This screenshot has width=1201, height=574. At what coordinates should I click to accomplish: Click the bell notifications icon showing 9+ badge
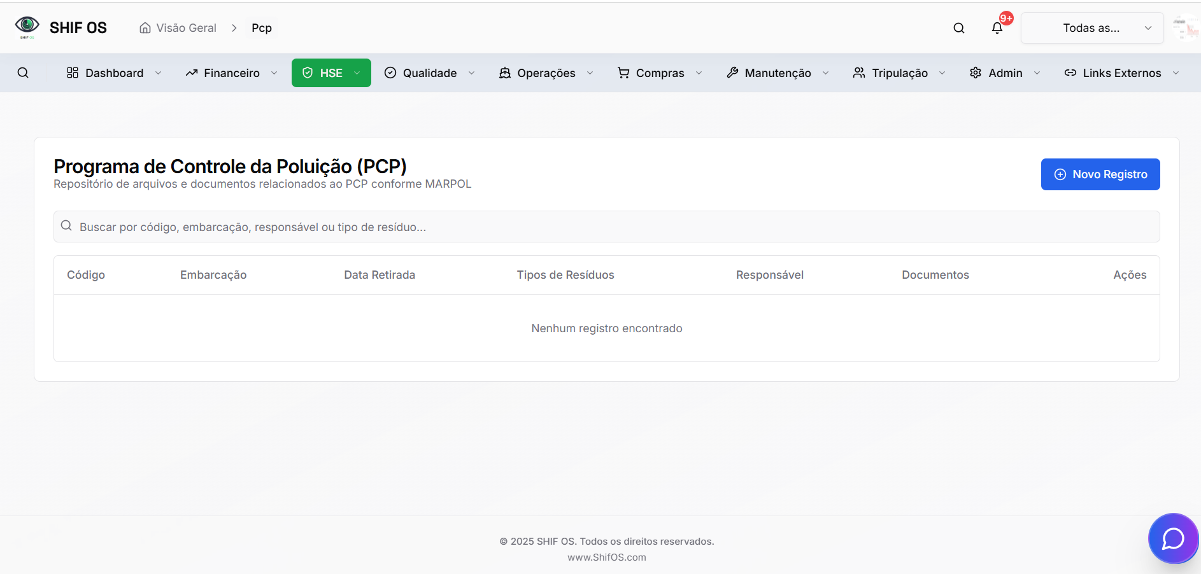[997, 28]
